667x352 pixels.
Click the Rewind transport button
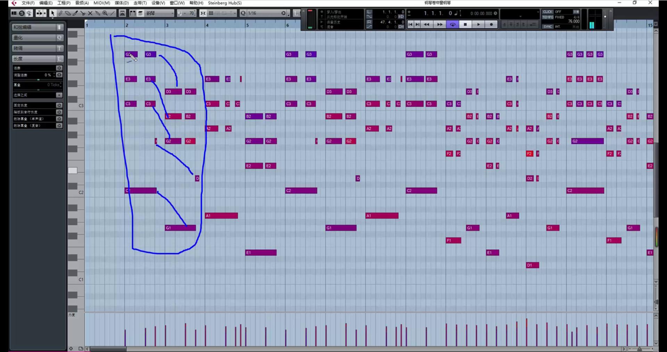(x=427, y=24)
